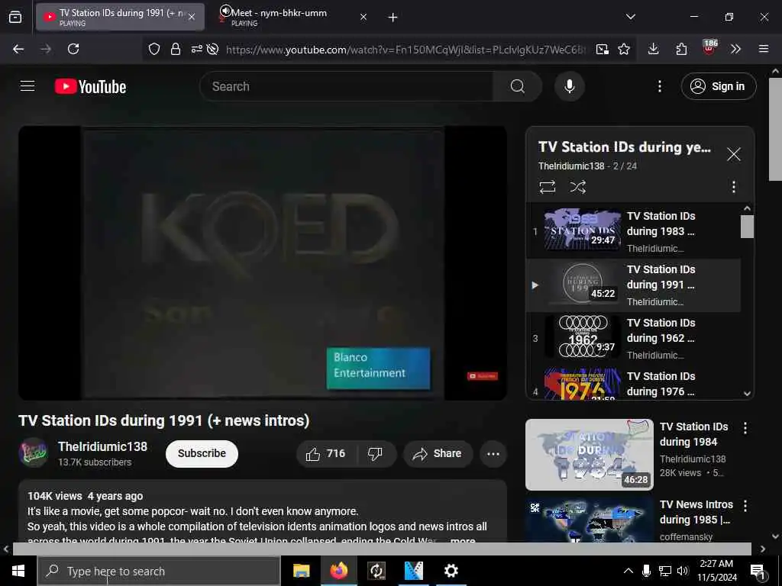The image size is (782, 586).
Task: Go to YouTube home via logo
Action: tap(90, 87)
